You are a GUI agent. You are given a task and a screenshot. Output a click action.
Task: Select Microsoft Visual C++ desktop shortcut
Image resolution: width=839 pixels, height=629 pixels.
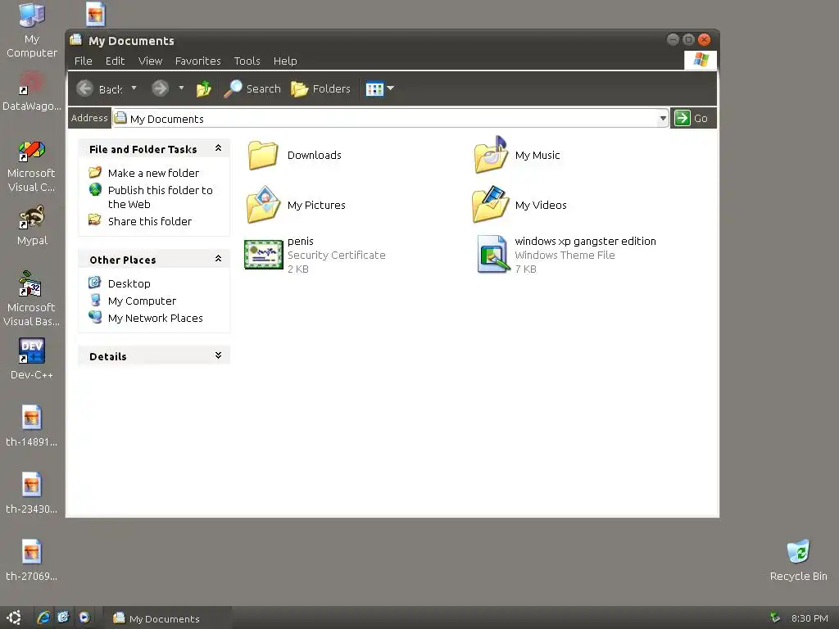(31, 151)
